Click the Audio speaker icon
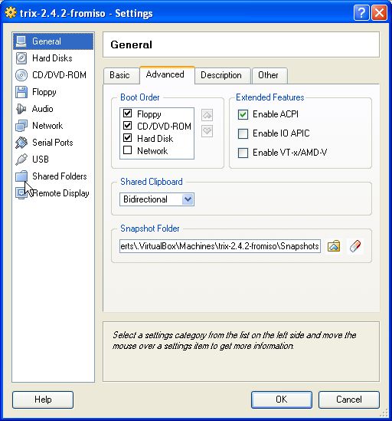The width and height of the screenshot is (392, 421). (x=21, y=109)
